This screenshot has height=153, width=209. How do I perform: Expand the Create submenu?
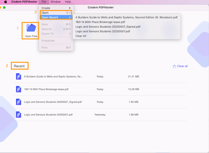pos(56,8)
